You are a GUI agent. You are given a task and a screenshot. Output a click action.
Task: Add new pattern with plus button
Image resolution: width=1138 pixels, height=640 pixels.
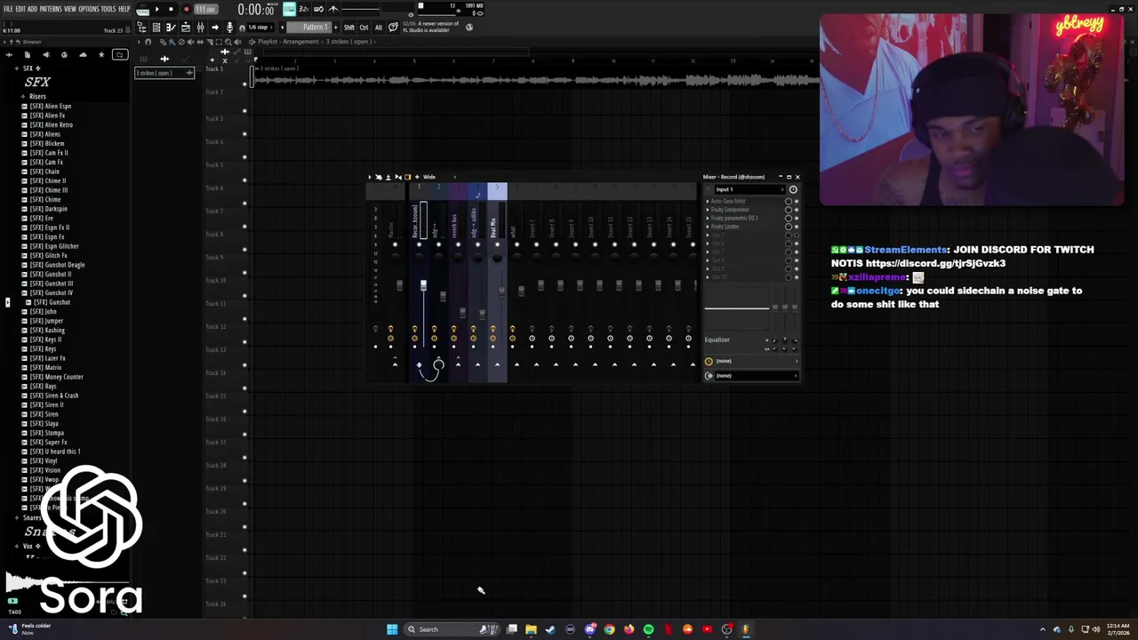(x=336, y=28)
